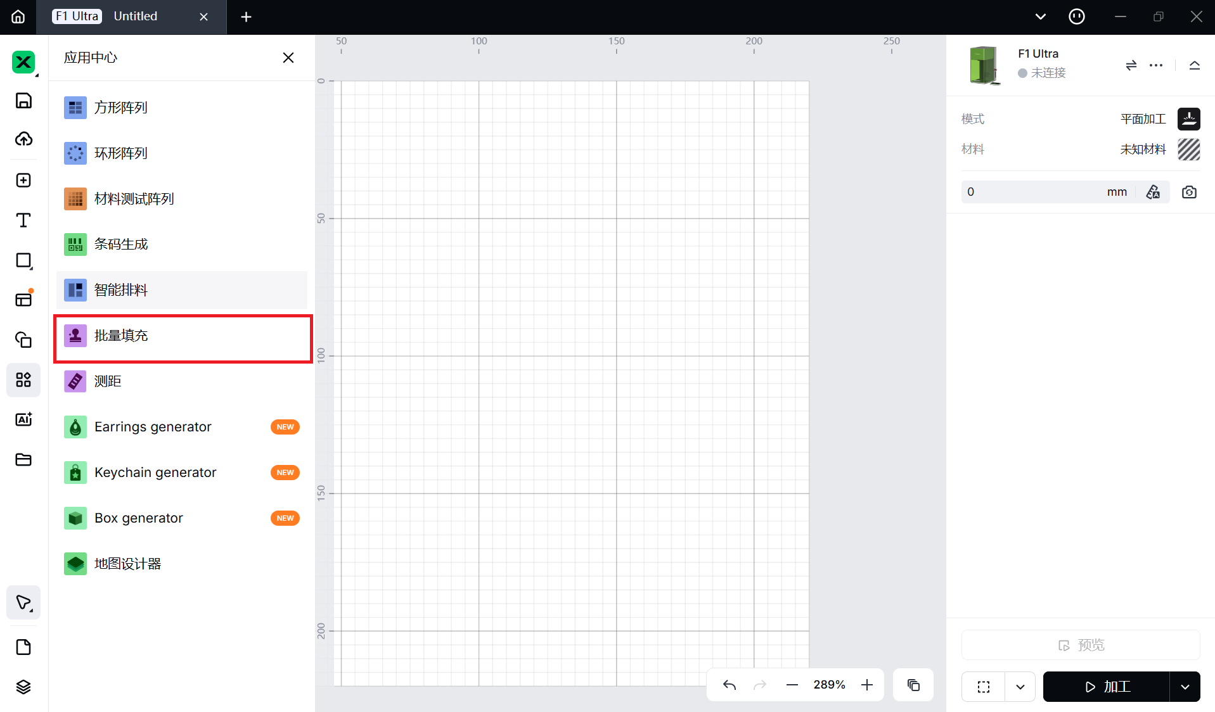Open the top-bar chevron dropdown
The width and height of the screenshot is (1215, 712).
click(1041, 16)
